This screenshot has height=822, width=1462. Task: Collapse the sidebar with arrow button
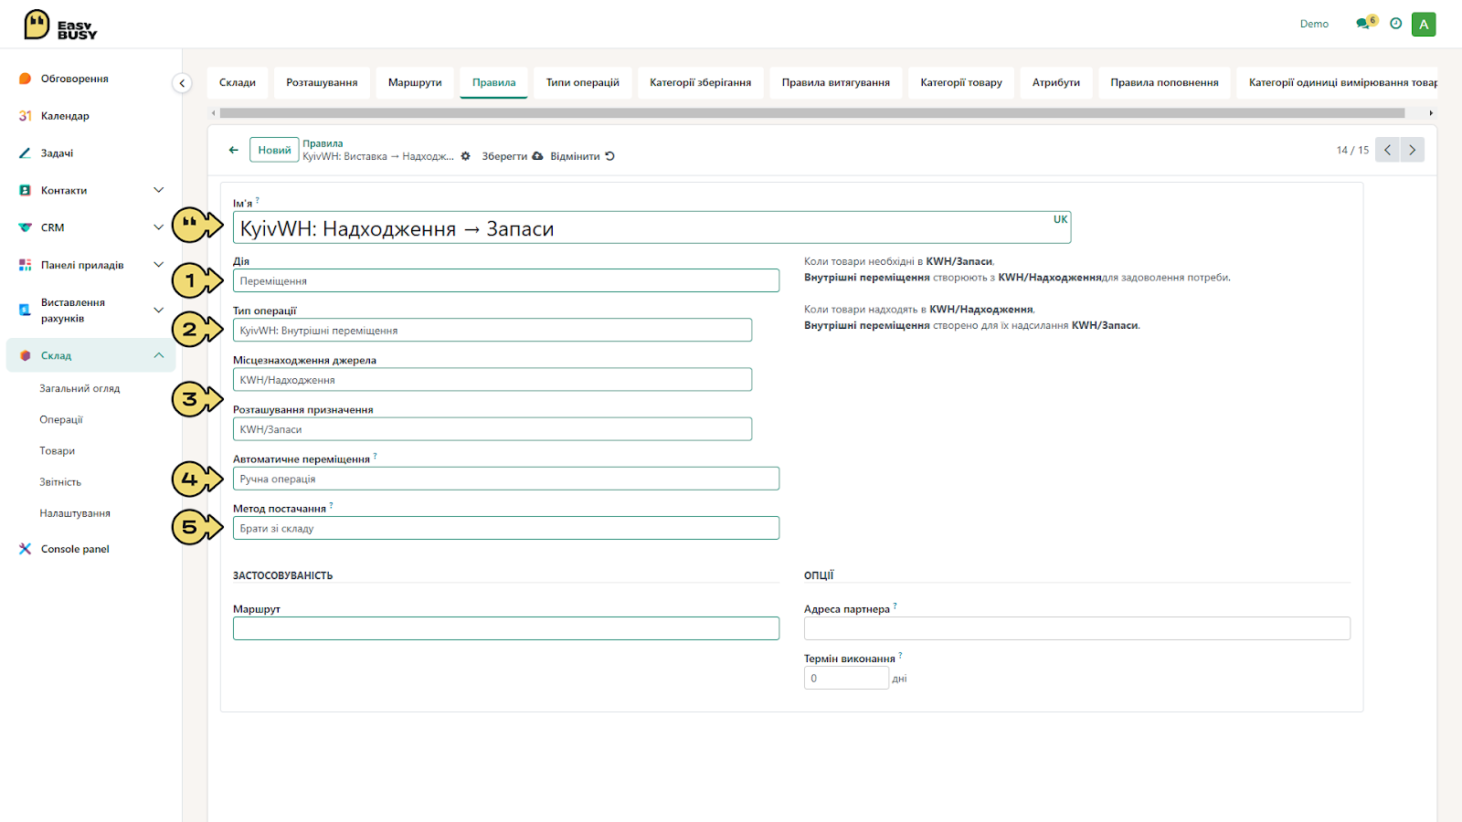182,83
